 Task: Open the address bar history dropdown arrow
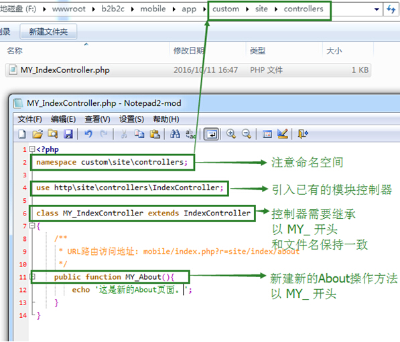(x=377, y=9)
